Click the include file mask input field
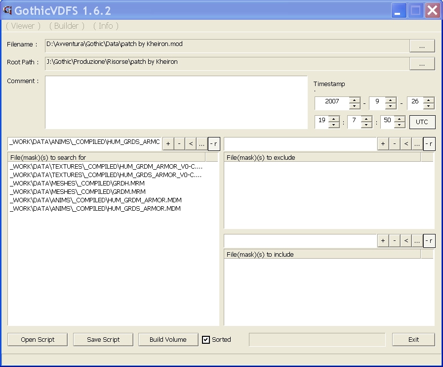443x367 pixels. click(x=300, y=240)
